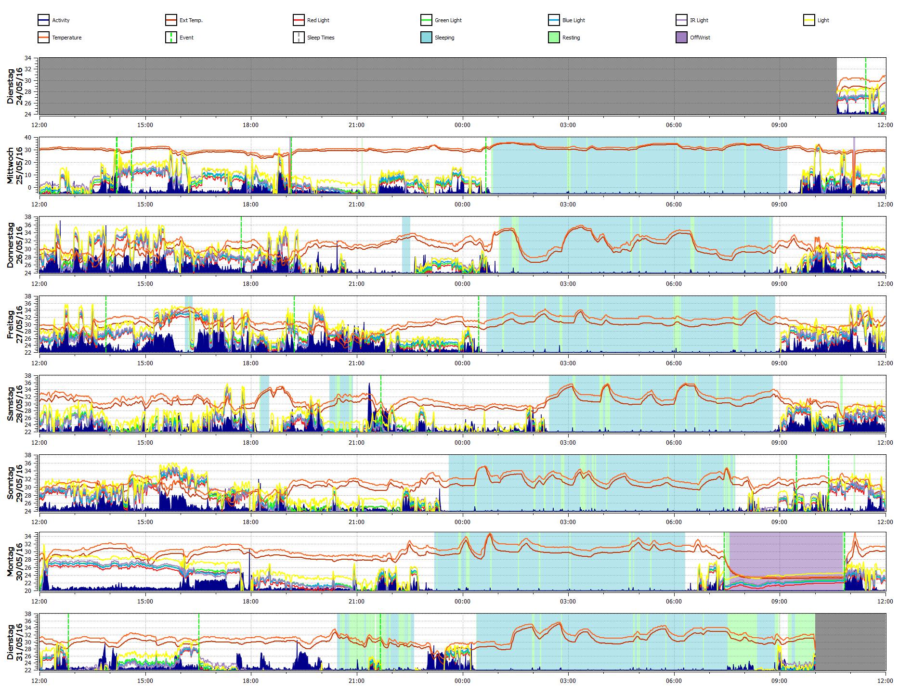The height and width of the screenshot is (693, 899).
Task: Click the Resting legend swatch
Action: click(554, 38)
